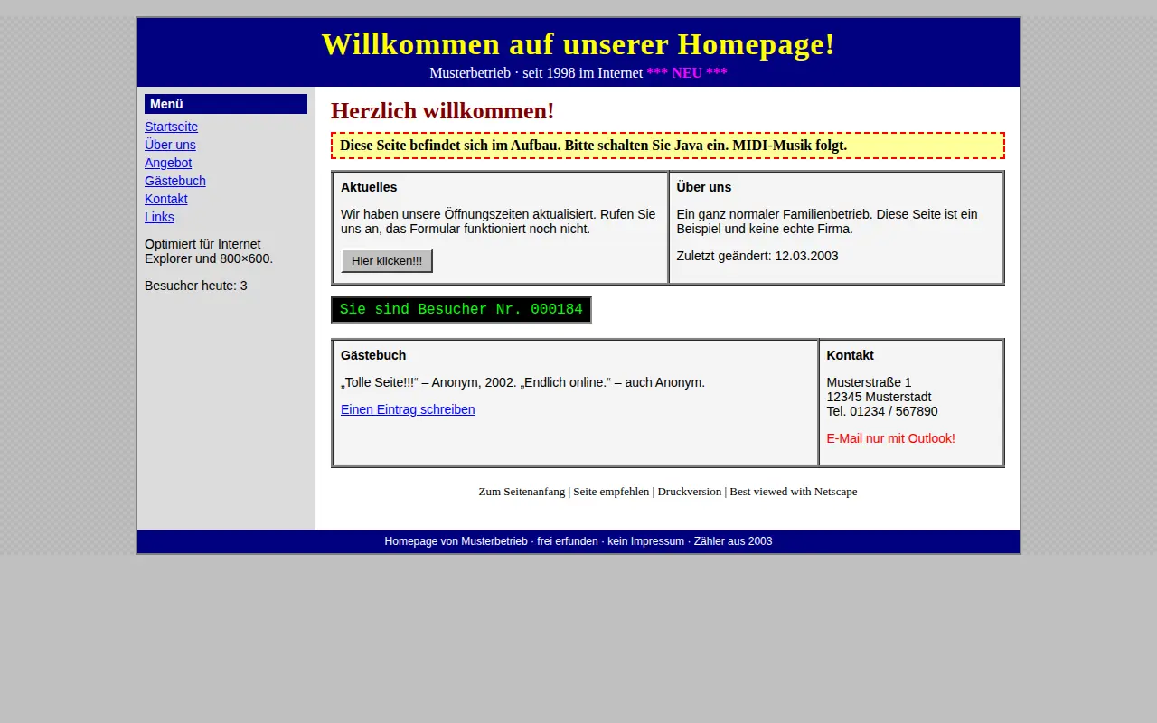Click the 'Herzlich willkommen!' heading
Screen dimensions: 1157x723
point(443,110)
